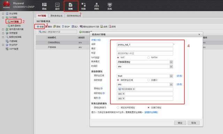Click the 禁用 (Disable) toolbar icon
This screenshot has height=134, width=223.
click(110, 26)
